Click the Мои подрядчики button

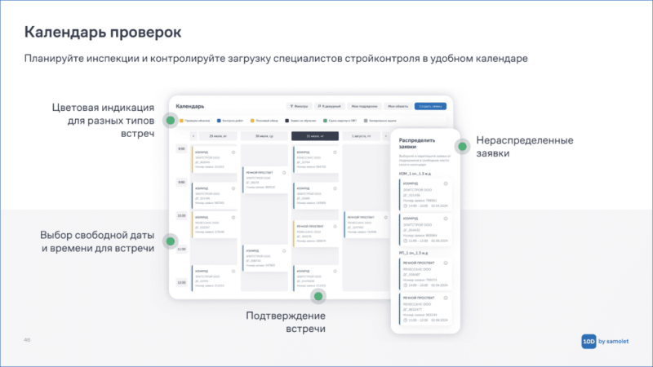364,107
